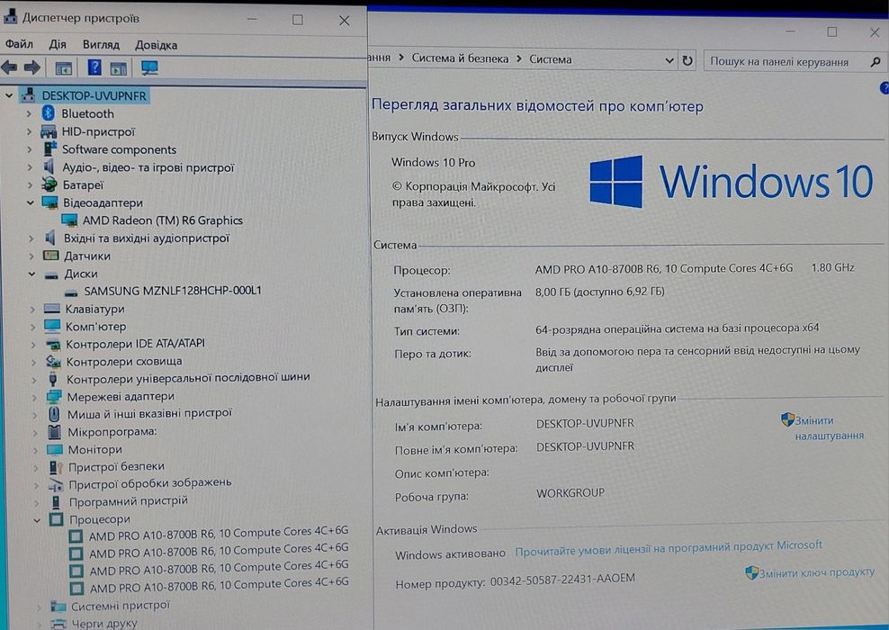Select Програмний пристрій tree item
This screenshot has height=630, width=889.
pos(128,501)
